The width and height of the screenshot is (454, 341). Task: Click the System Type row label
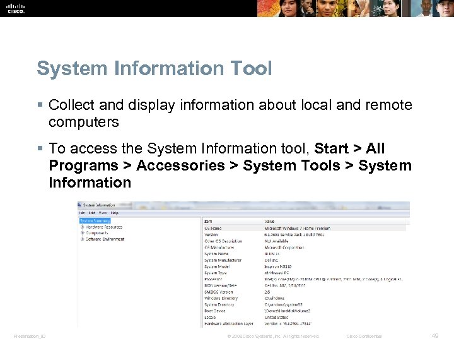[216, 273]
